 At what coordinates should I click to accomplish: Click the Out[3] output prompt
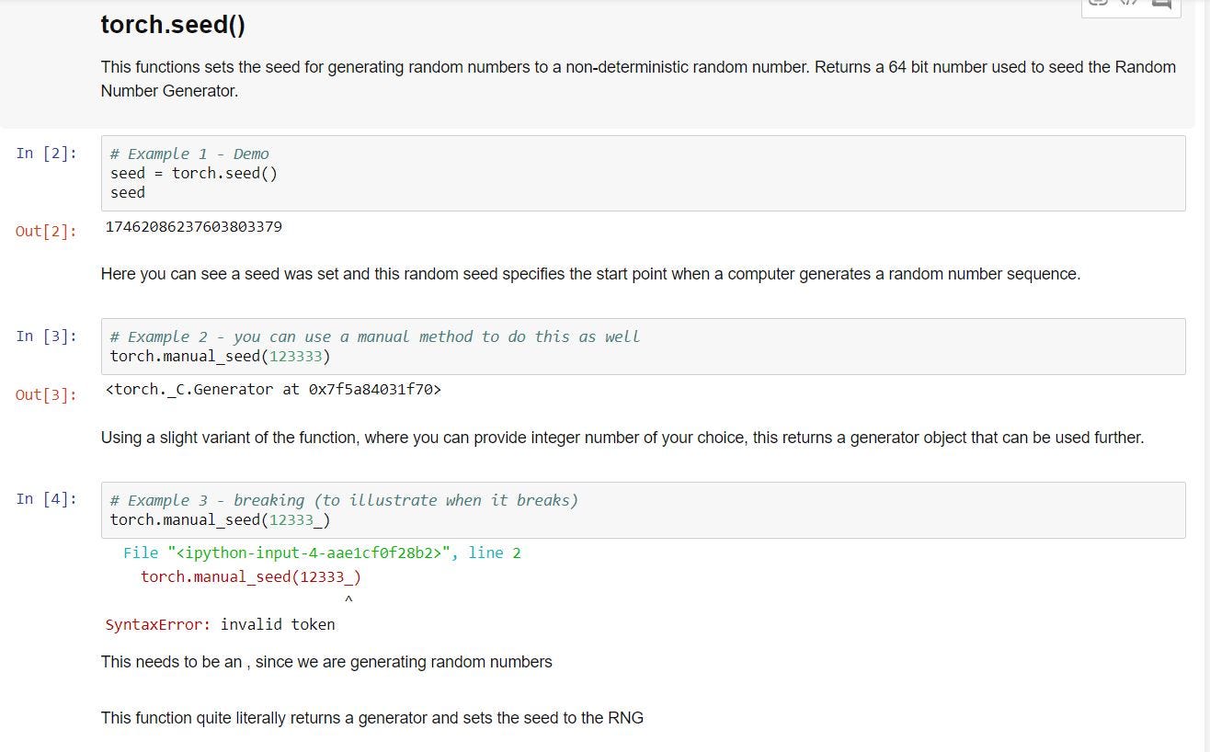click(47, 395)
